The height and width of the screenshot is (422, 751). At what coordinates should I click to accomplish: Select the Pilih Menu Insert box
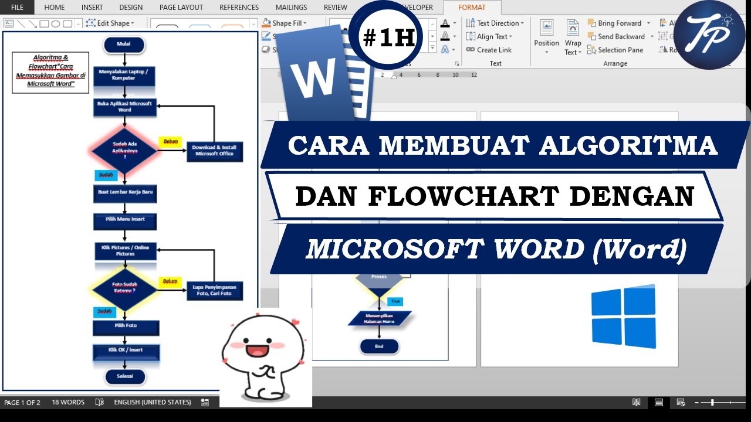coord(125,221)
